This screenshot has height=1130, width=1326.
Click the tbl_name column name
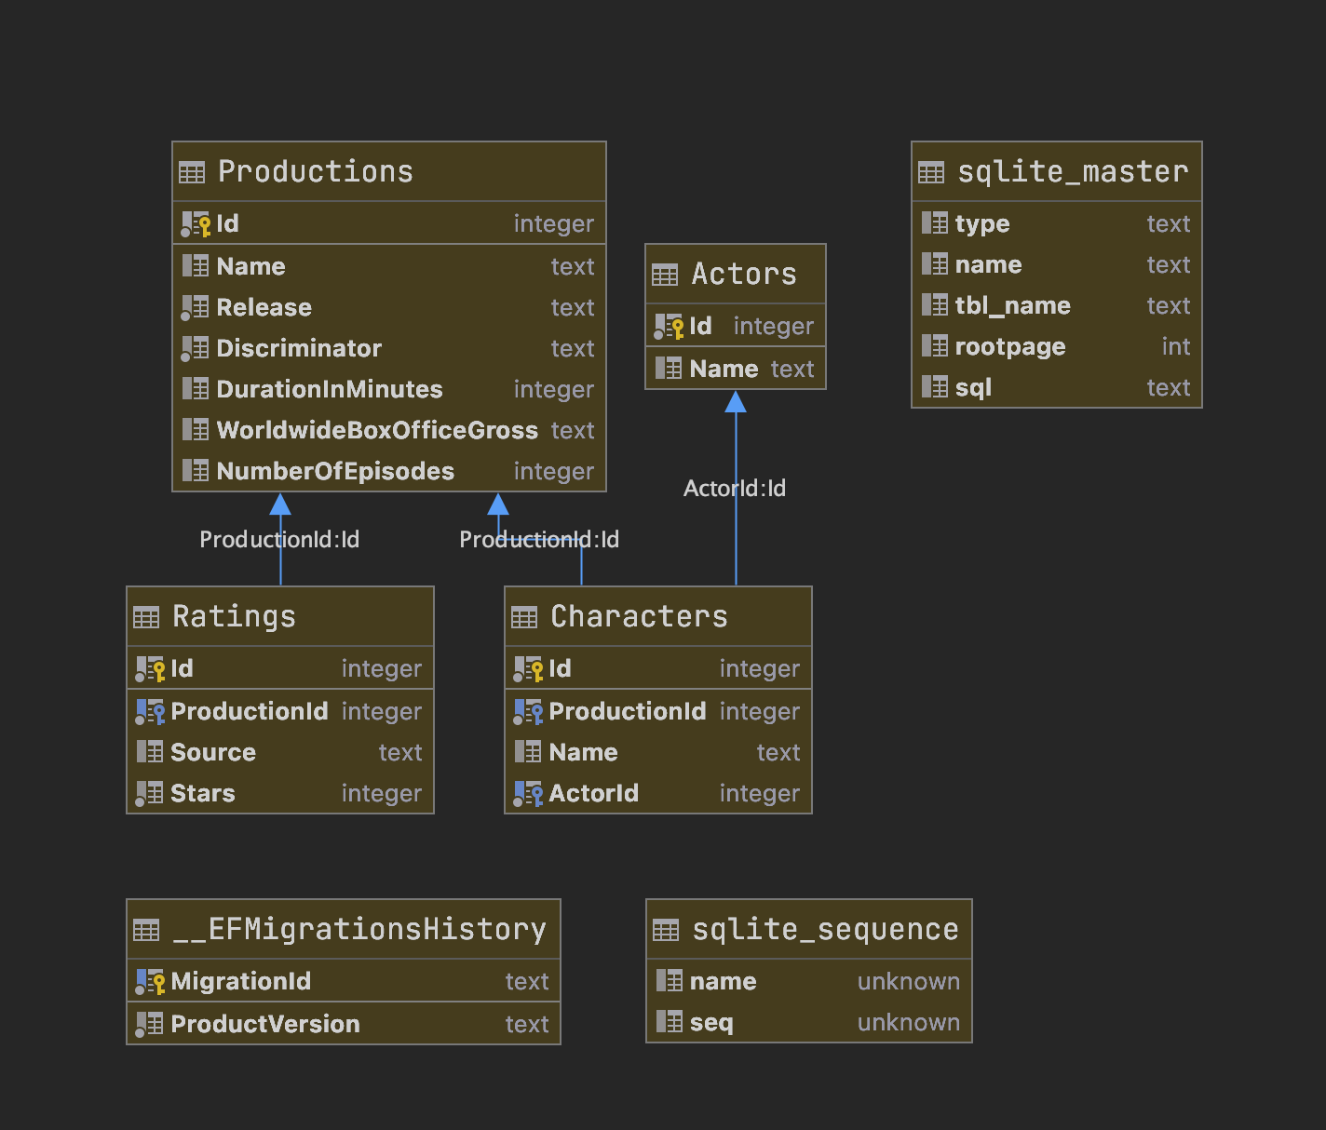1013,305
